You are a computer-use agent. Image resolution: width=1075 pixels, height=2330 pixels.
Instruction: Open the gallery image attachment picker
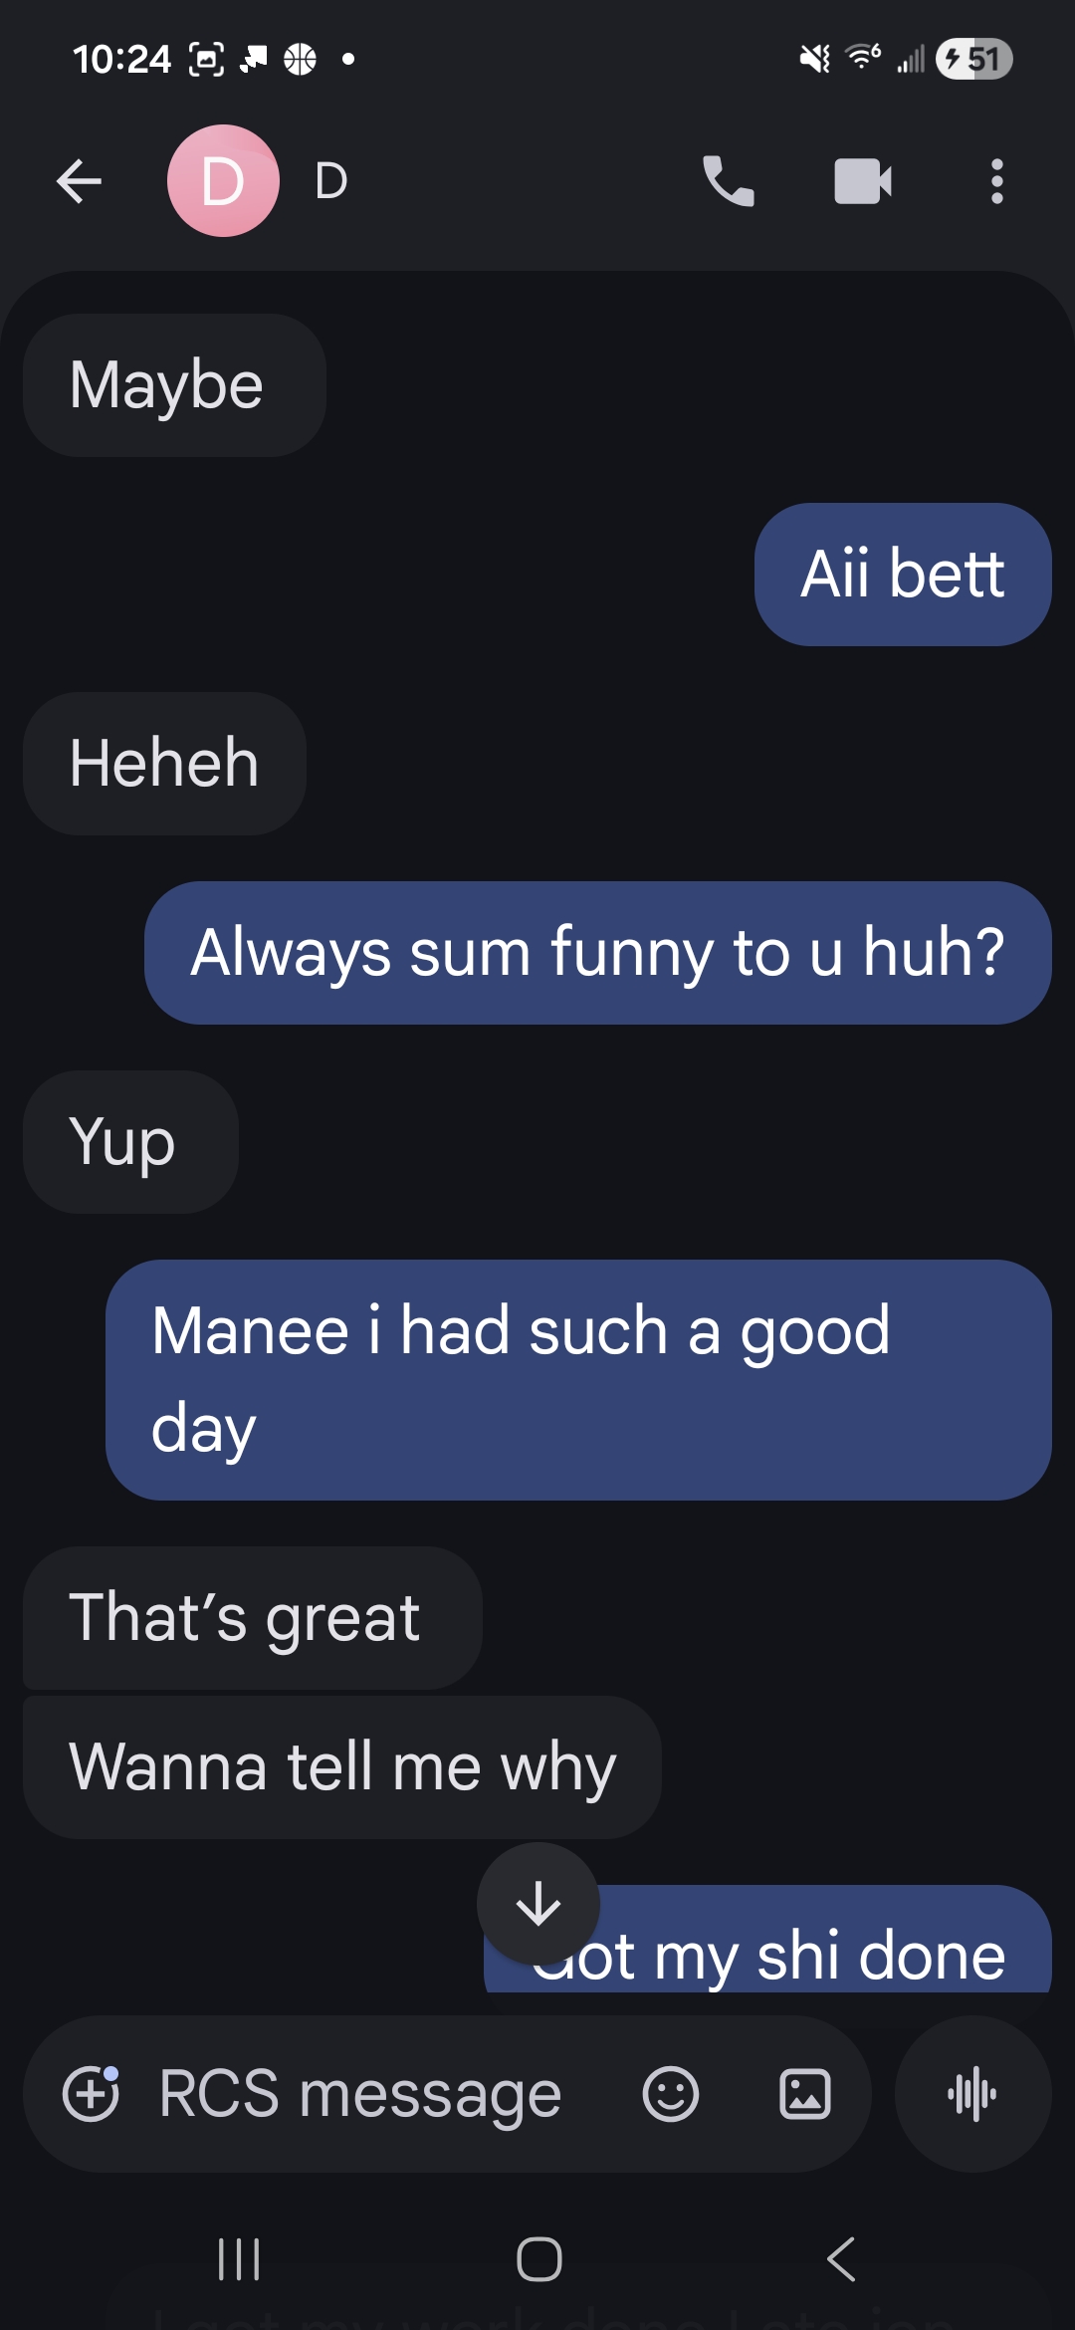(804, 2094)
